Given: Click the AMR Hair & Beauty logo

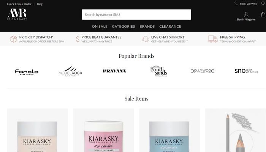Looking at the screenshot, I should tap(17, 14).
